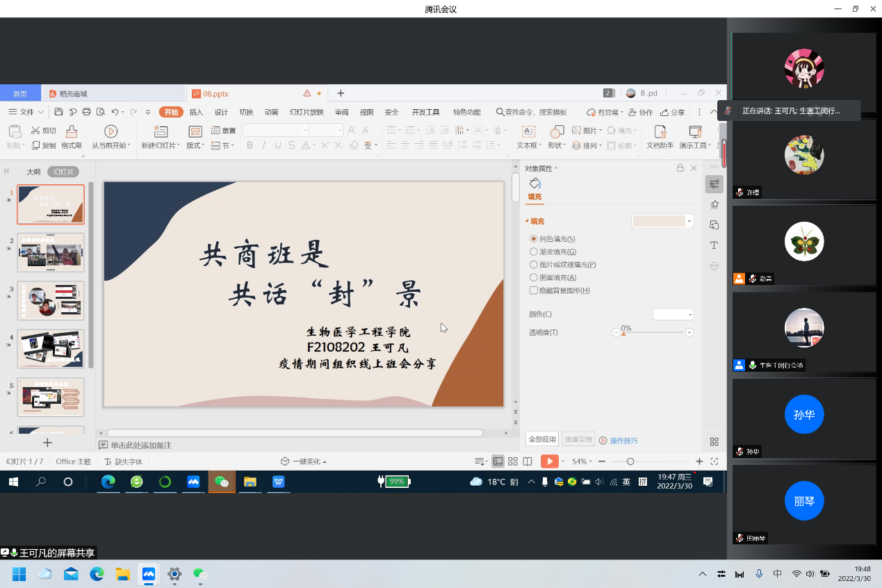Switch to slide sorter grid view icon
The height and width of the screenshot is (588, 882).
pyautogui.click(x=513, y=462)
